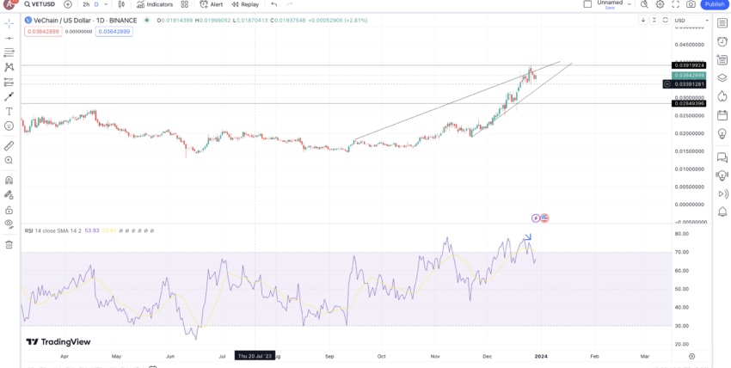Select the 2h timeframe
This screenshot has width=731, height=368.
tap(86, 4)
